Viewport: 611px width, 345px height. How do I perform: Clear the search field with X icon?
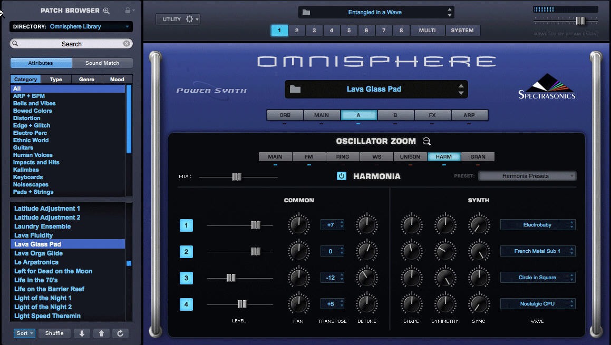(x=127, y=44)
